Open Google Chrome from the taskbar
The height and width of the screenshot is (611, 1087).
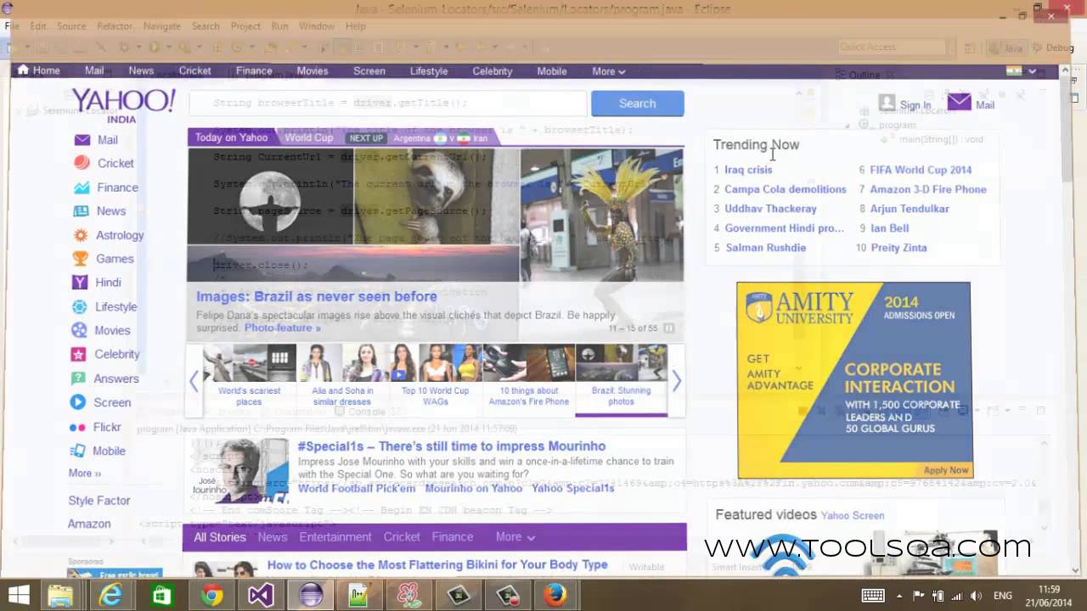click(x=211, y=596)
